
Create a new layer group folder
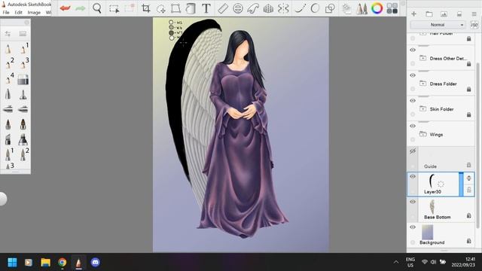pos(429,14)
